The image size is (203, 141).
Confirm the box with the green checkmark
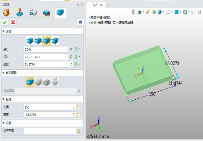click(5, 22)
